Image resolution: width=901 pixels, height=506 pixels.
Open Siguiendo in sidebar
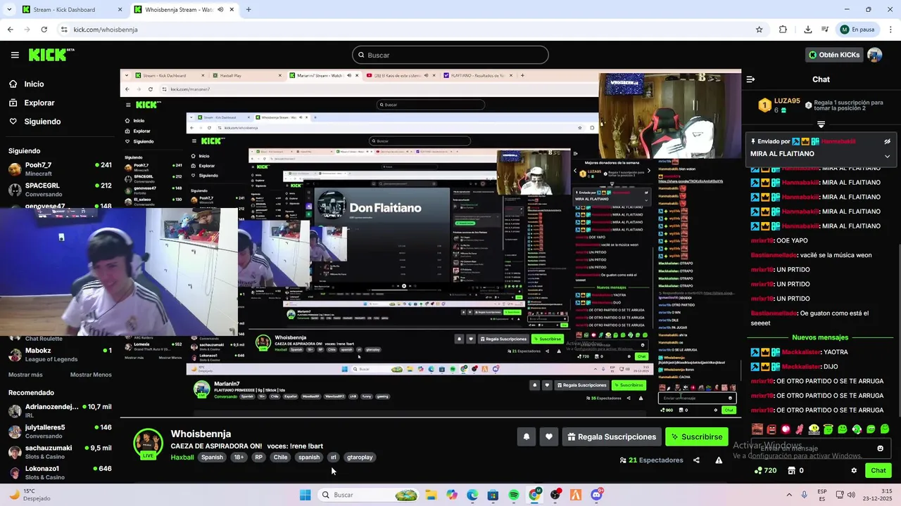pos(34,122)
